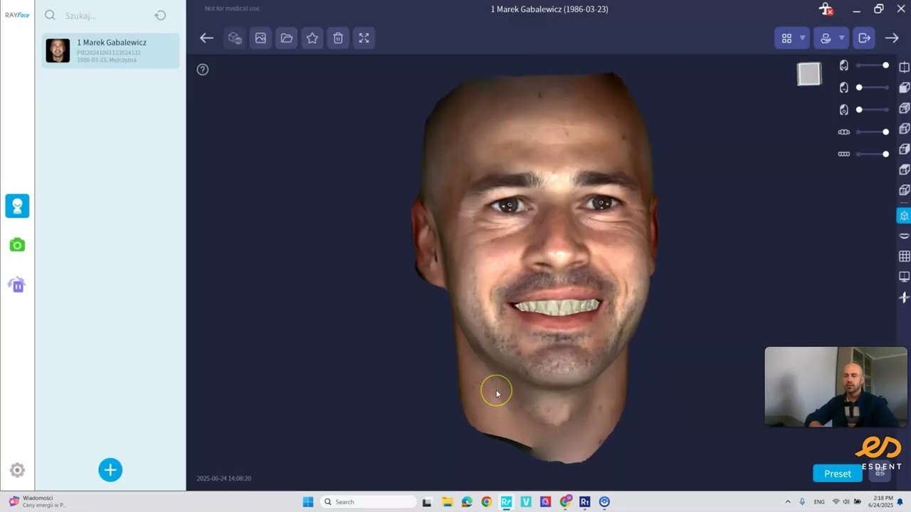Toggle the upper teeth arch visibility icon
Viewport: 911px width, 512px height.
(844, 132)
